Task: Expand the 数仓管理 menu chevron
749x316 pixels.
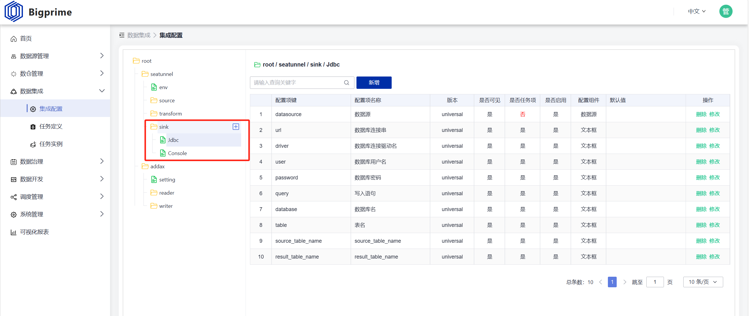Action: tap(102, 73)
